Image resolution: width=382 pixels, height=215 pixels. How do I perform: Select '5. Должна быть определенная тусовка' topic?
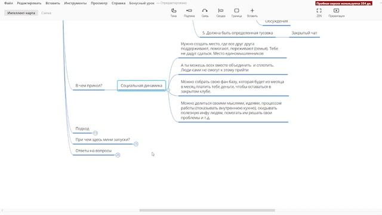(238, 33)
